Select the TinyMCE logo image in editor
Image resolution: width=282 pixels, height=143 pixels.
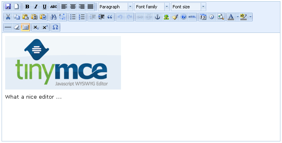[63, 63]
